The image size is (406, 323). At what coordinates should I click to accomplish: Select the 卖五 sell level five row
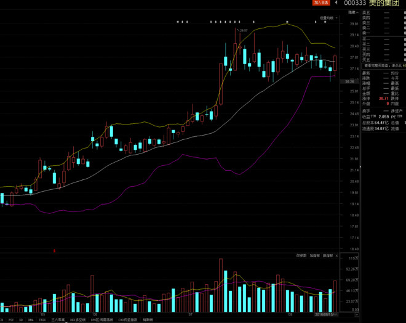pos(383,12)
